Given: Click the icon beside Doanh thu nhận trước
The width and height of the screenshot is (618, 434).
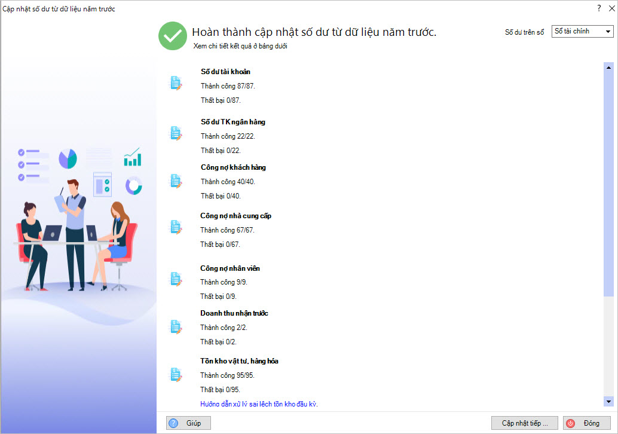Looking at the screenshot, I should coord(176,326).
